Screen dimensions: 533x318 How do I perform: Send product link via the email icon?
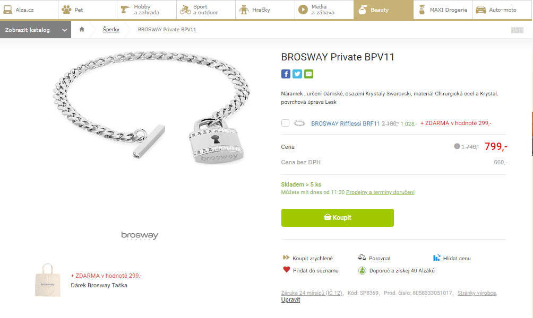coord(309,74)
